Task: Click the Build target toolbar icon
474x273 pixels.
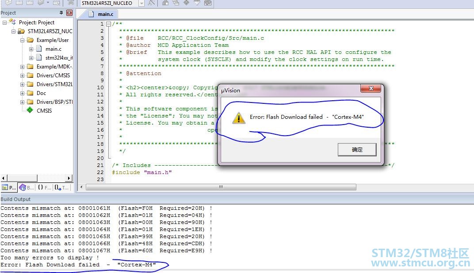Action: (19, 3)
